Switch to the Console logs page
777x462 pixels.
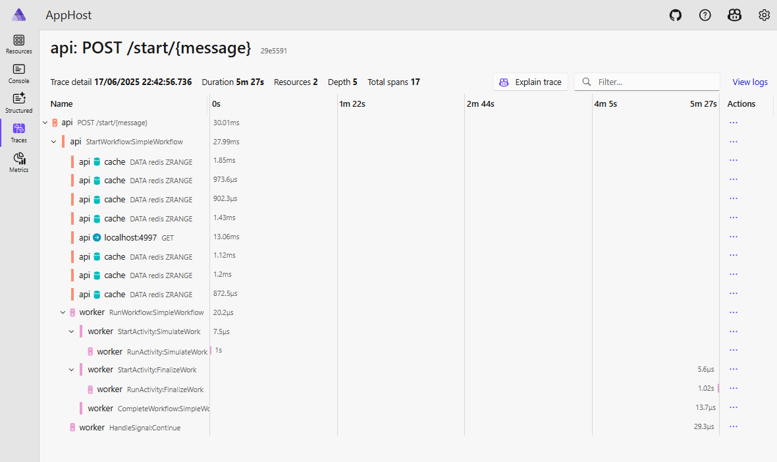coord(19,74)
